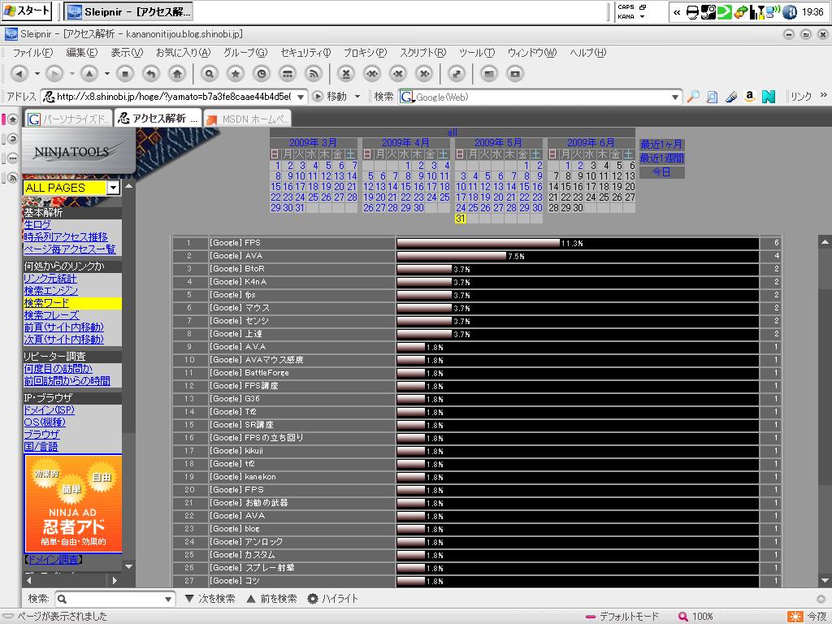Go to the home page icon

click(177, 74)
